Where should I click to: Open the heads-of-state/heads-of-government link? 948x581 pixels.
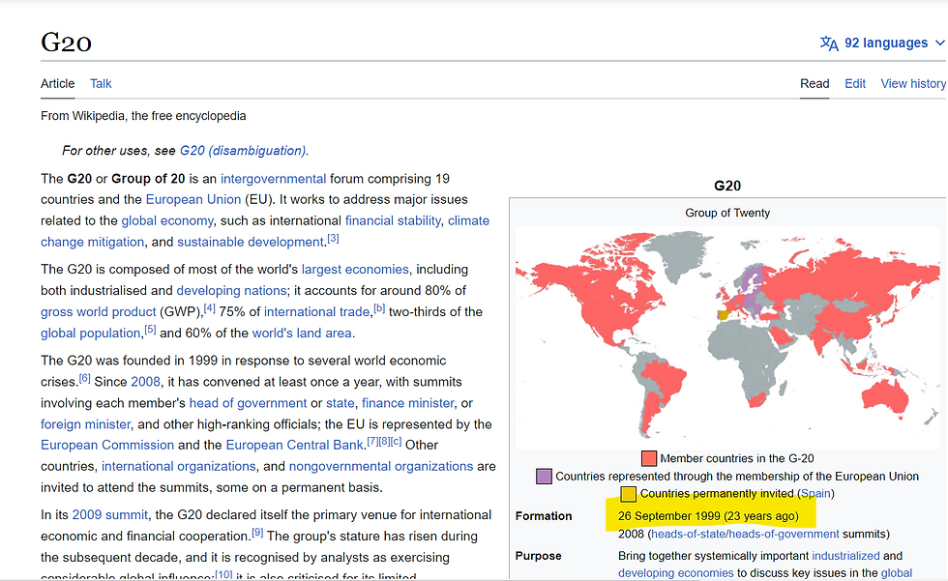tap(745, 535)
